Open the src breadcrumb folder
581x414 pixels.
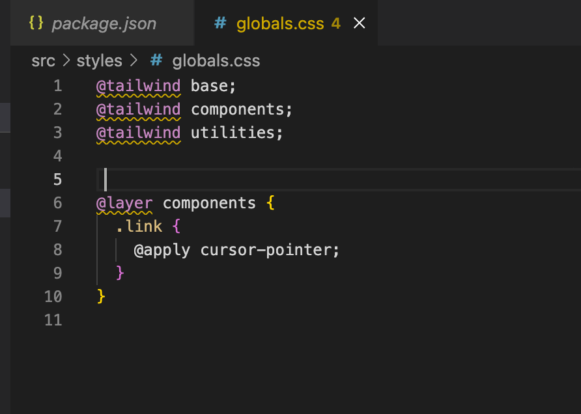(x=43, y=61)
